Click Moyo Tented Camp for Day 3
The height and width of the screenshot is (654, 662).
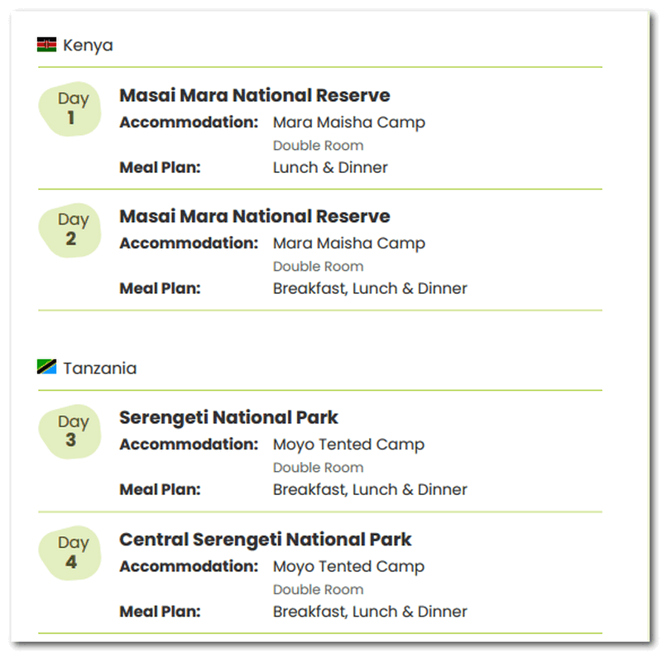pyautogui.click(x=348, y=445)
